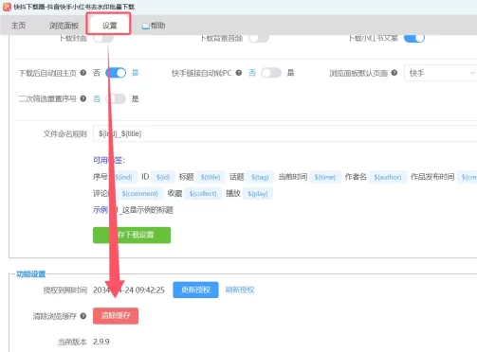The image size is (477, 352).
Task: Insert the ${author} 作者名 tag
Action: point(388,177)
